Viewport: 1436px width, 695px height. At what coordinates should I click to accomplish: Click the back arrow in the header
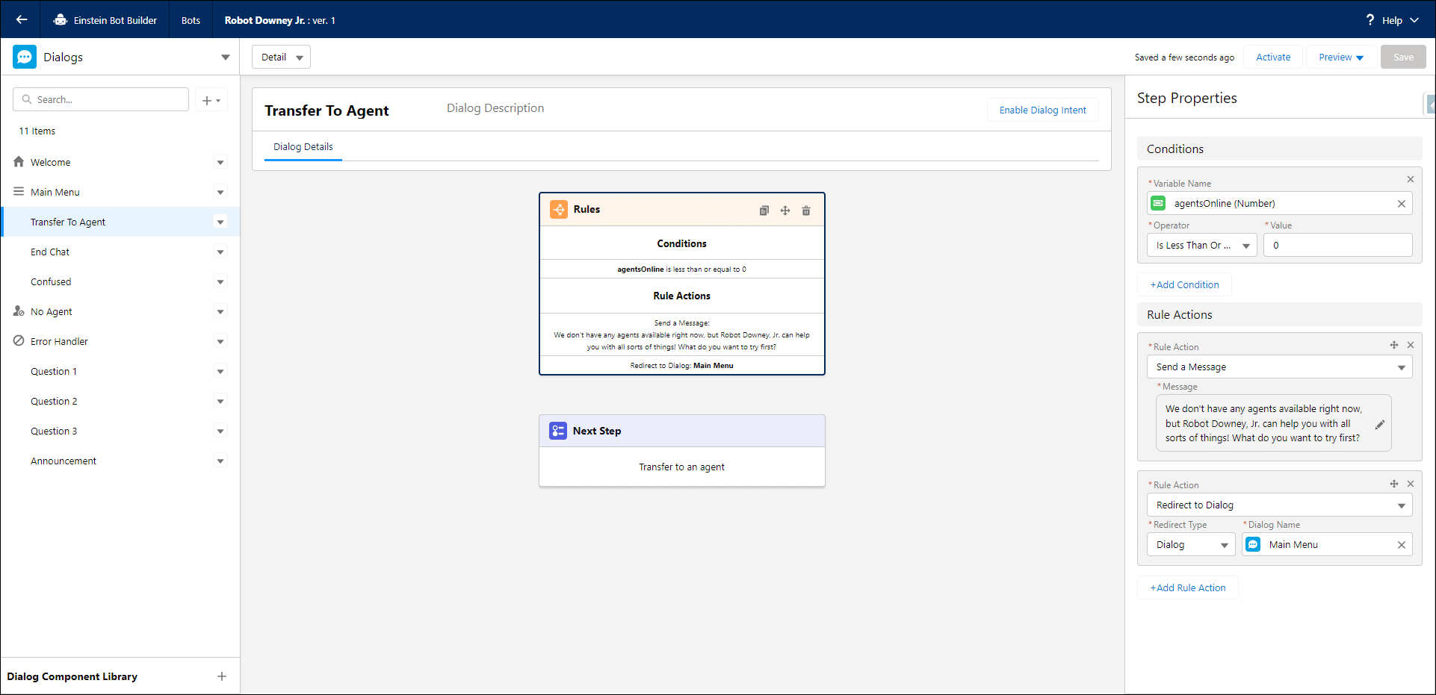pos(22,20)
